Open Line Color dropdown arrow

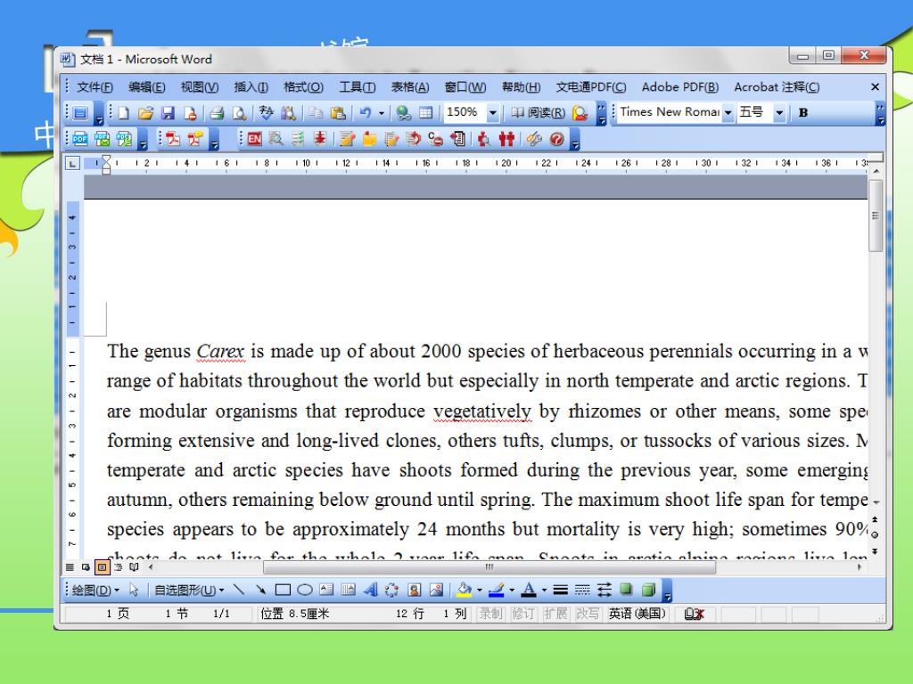click(x=512, y=590)
